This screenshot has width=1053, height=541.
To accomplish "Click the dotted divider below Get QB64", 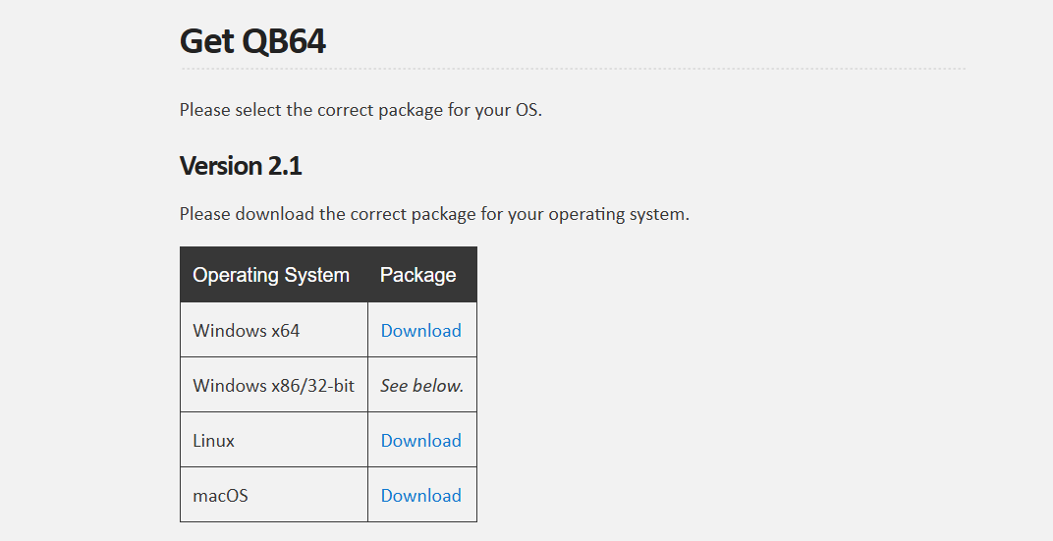I will [x=573, y=69].
